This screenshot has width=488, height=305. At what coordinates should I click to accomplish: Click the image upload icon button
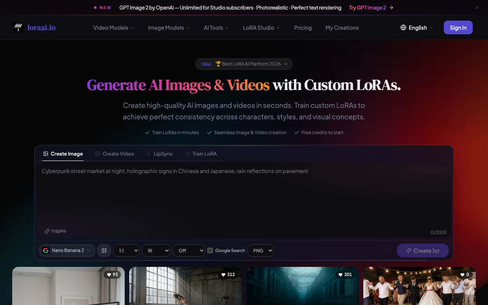(x=104, y=250)
